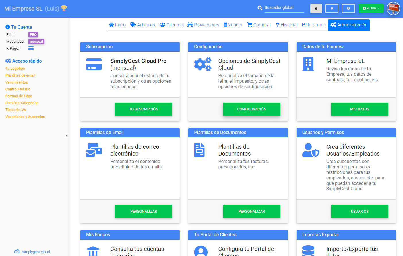Click the Buscador global search field
Image resolution: width=403 pixels, height=256 pixels.
coord(284,8)
